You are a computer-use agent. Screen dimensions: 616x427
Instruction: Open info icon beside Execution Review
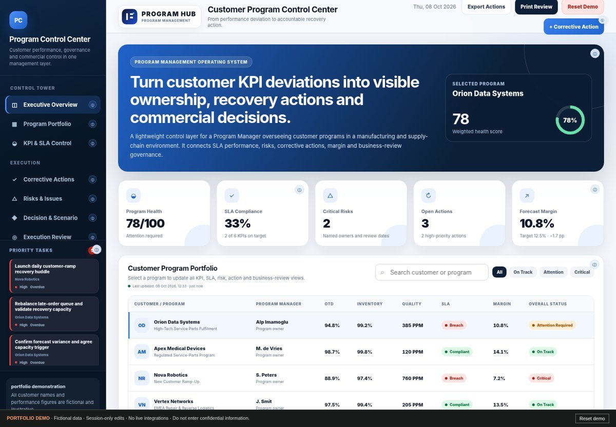(92, 237)
